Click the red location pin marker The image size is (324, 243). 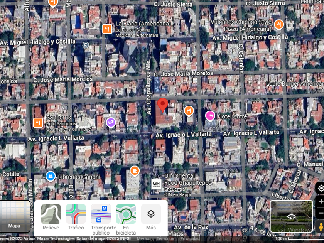[163, 105]
